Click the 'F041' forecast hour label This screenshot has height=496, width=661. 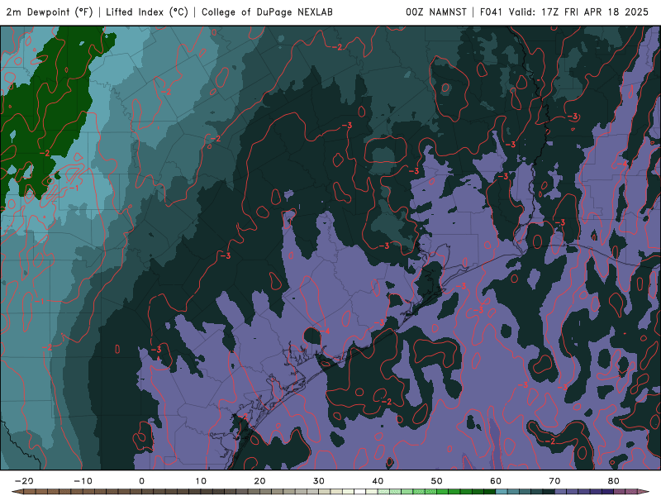click(x=490, y=12)
